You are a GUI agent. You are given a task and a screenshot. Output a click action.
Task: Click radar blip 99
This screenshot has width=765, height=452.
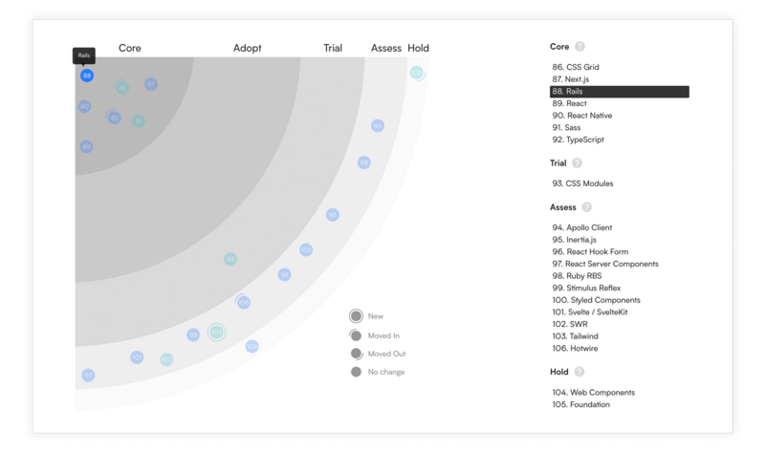(x=193, y=335)
